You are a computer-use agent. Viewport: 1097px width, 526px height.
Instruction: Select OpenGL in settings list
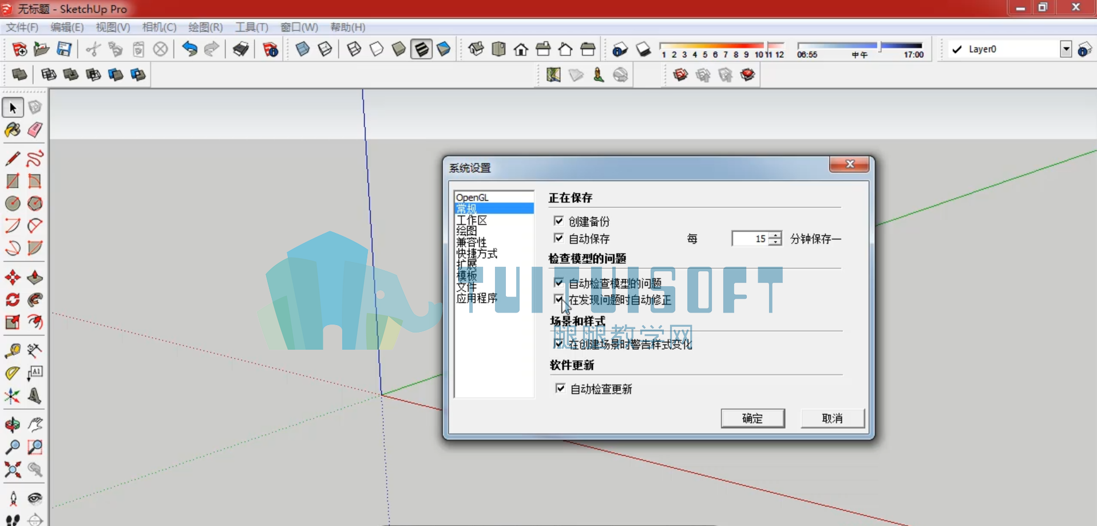[x=472, y=197]
